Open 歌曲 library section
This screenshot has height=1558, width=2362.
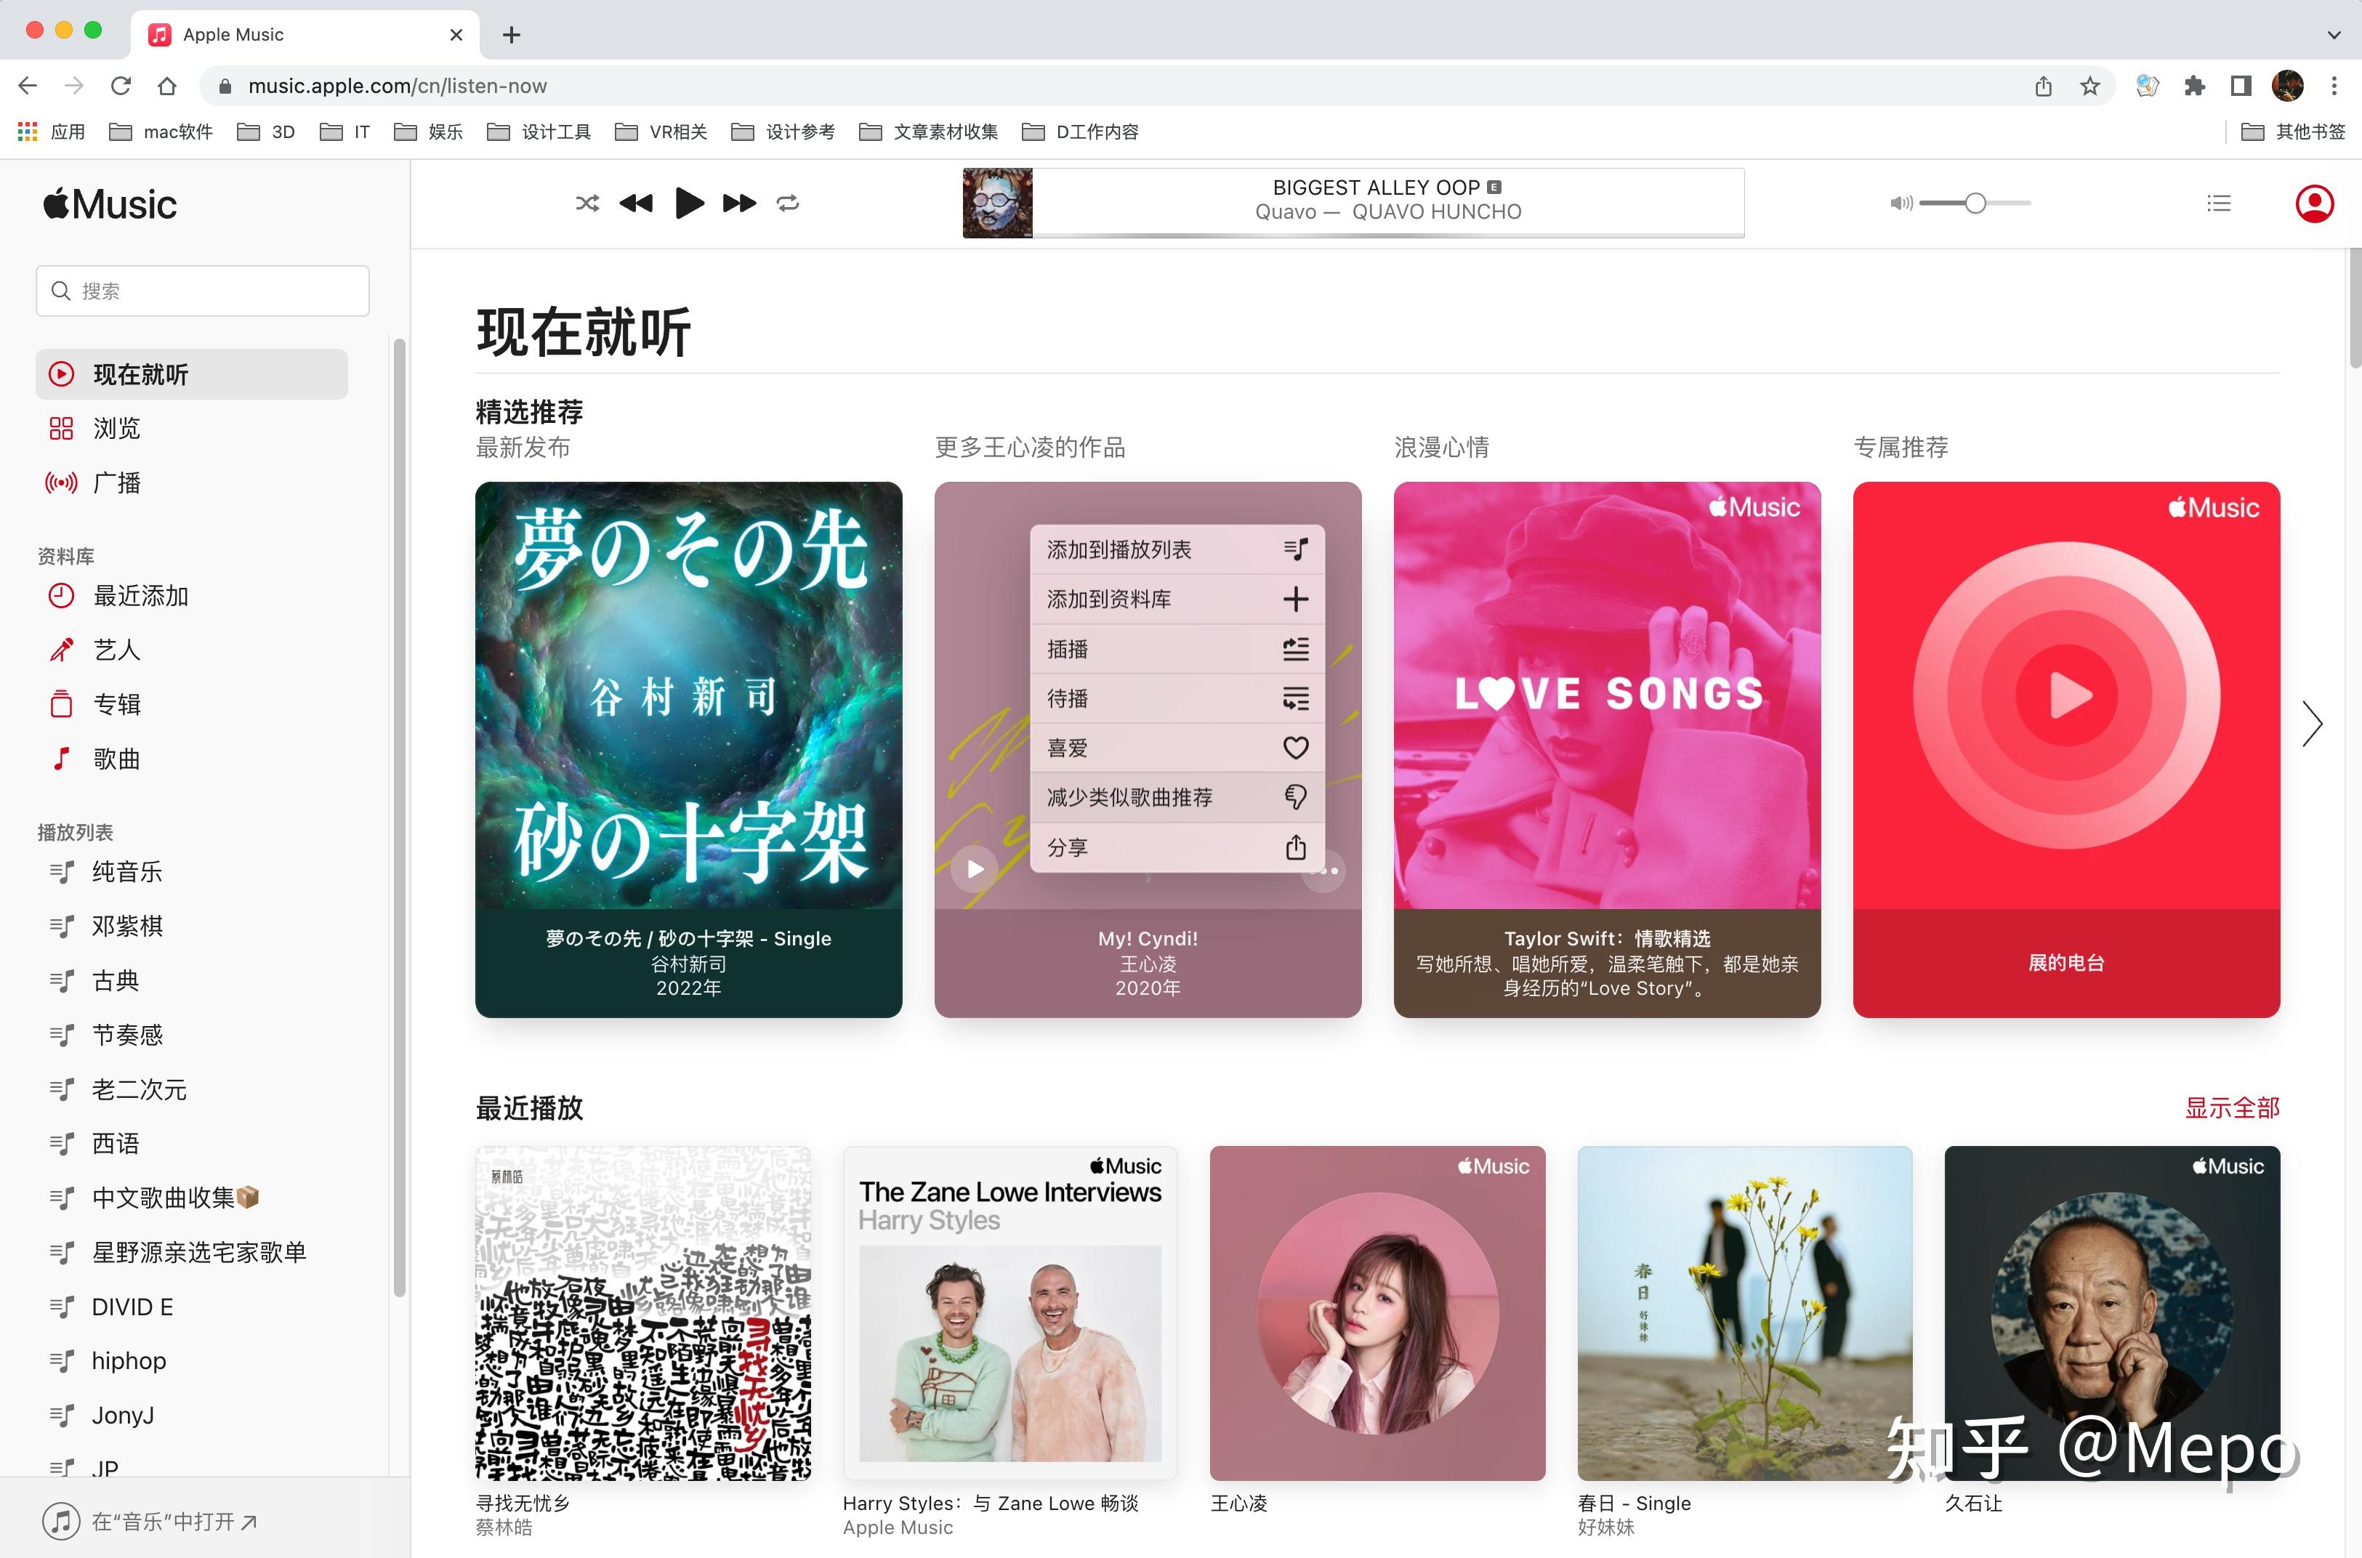point(192,759)
